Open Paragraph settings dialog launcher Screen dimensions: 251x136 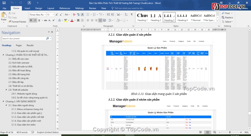133,26
